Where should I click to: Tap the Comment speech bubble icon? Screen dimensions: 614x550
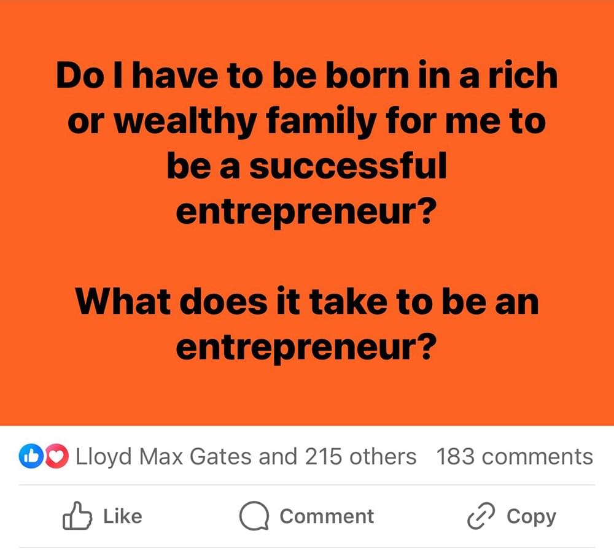click(254, 516)
